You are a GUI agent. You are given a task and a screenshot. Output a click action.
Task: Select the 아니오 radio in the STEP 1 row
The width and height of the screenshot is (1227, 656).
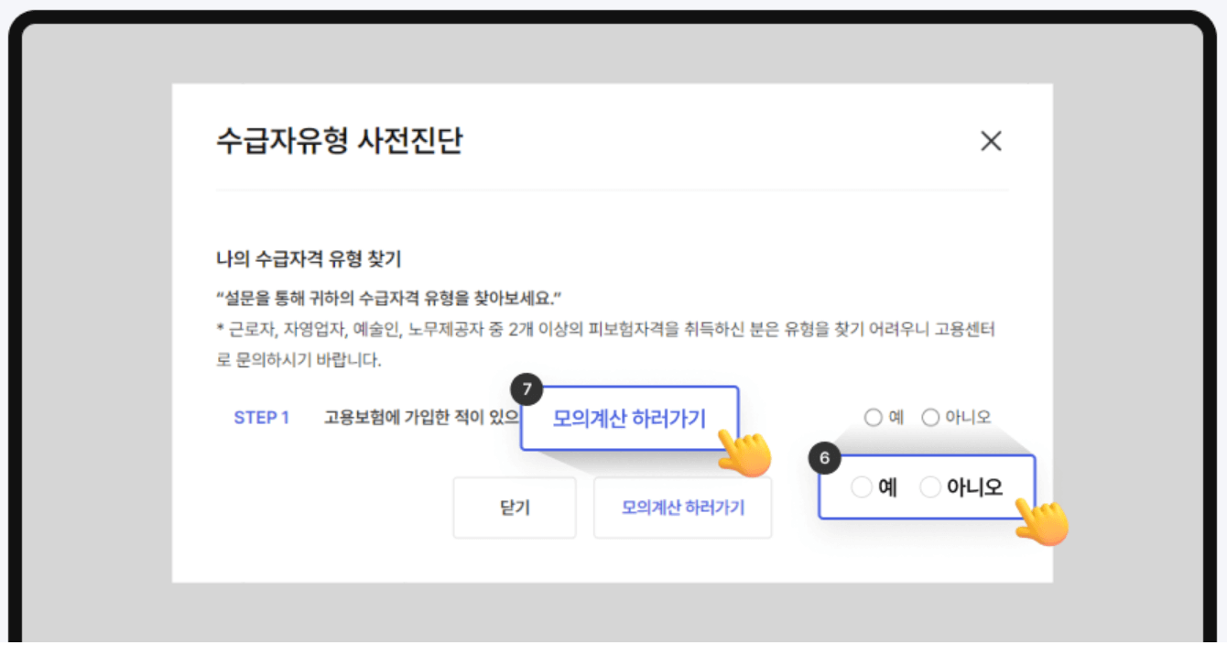click(x=930, y=417)
